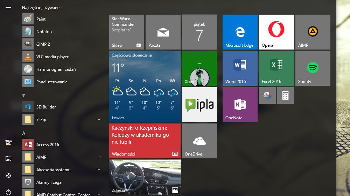Image resolution: width=350 pixels, height=196 pixels.
Task: Open Paint from the most used list
Action: point(62,19)
